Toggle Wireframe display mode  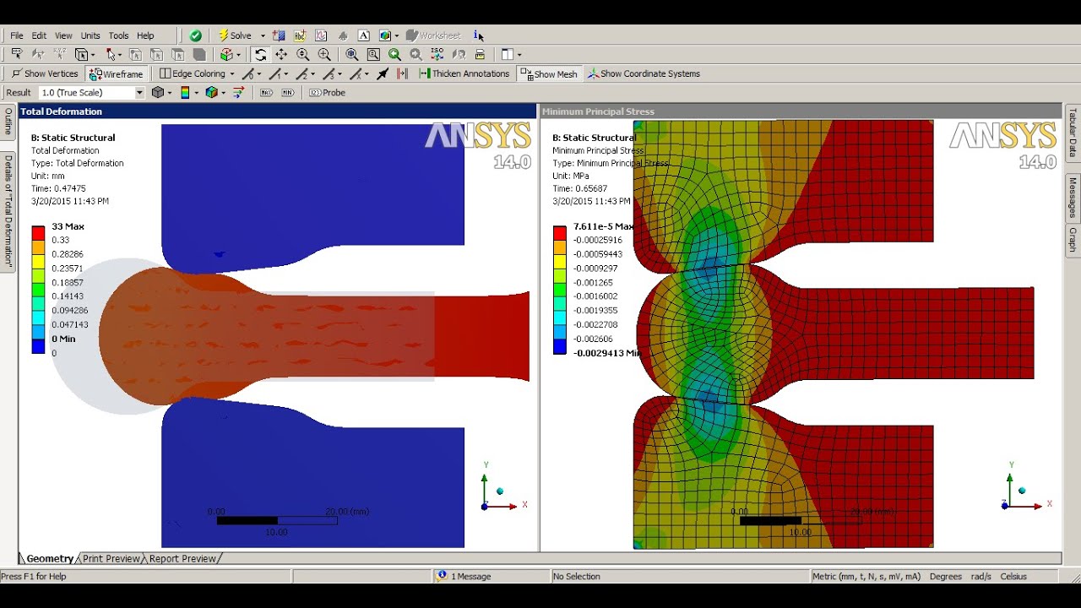[x=115, y=73]
